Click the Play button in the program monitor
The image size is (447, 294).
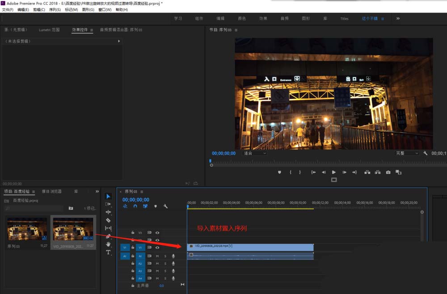[334, 173]
